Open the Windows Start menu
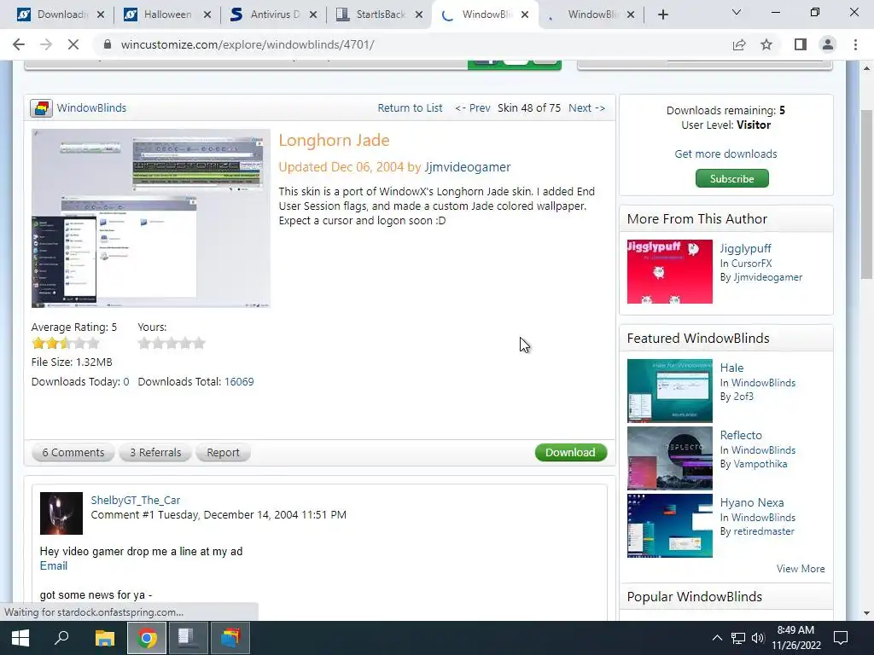 click(20, 638)
